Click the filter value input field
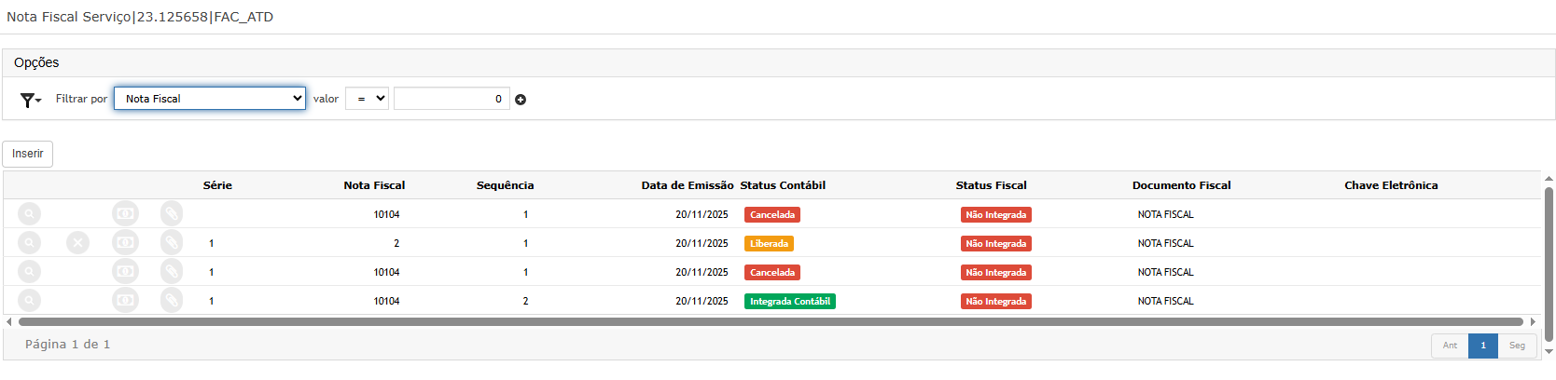 (x=452, y=99)
